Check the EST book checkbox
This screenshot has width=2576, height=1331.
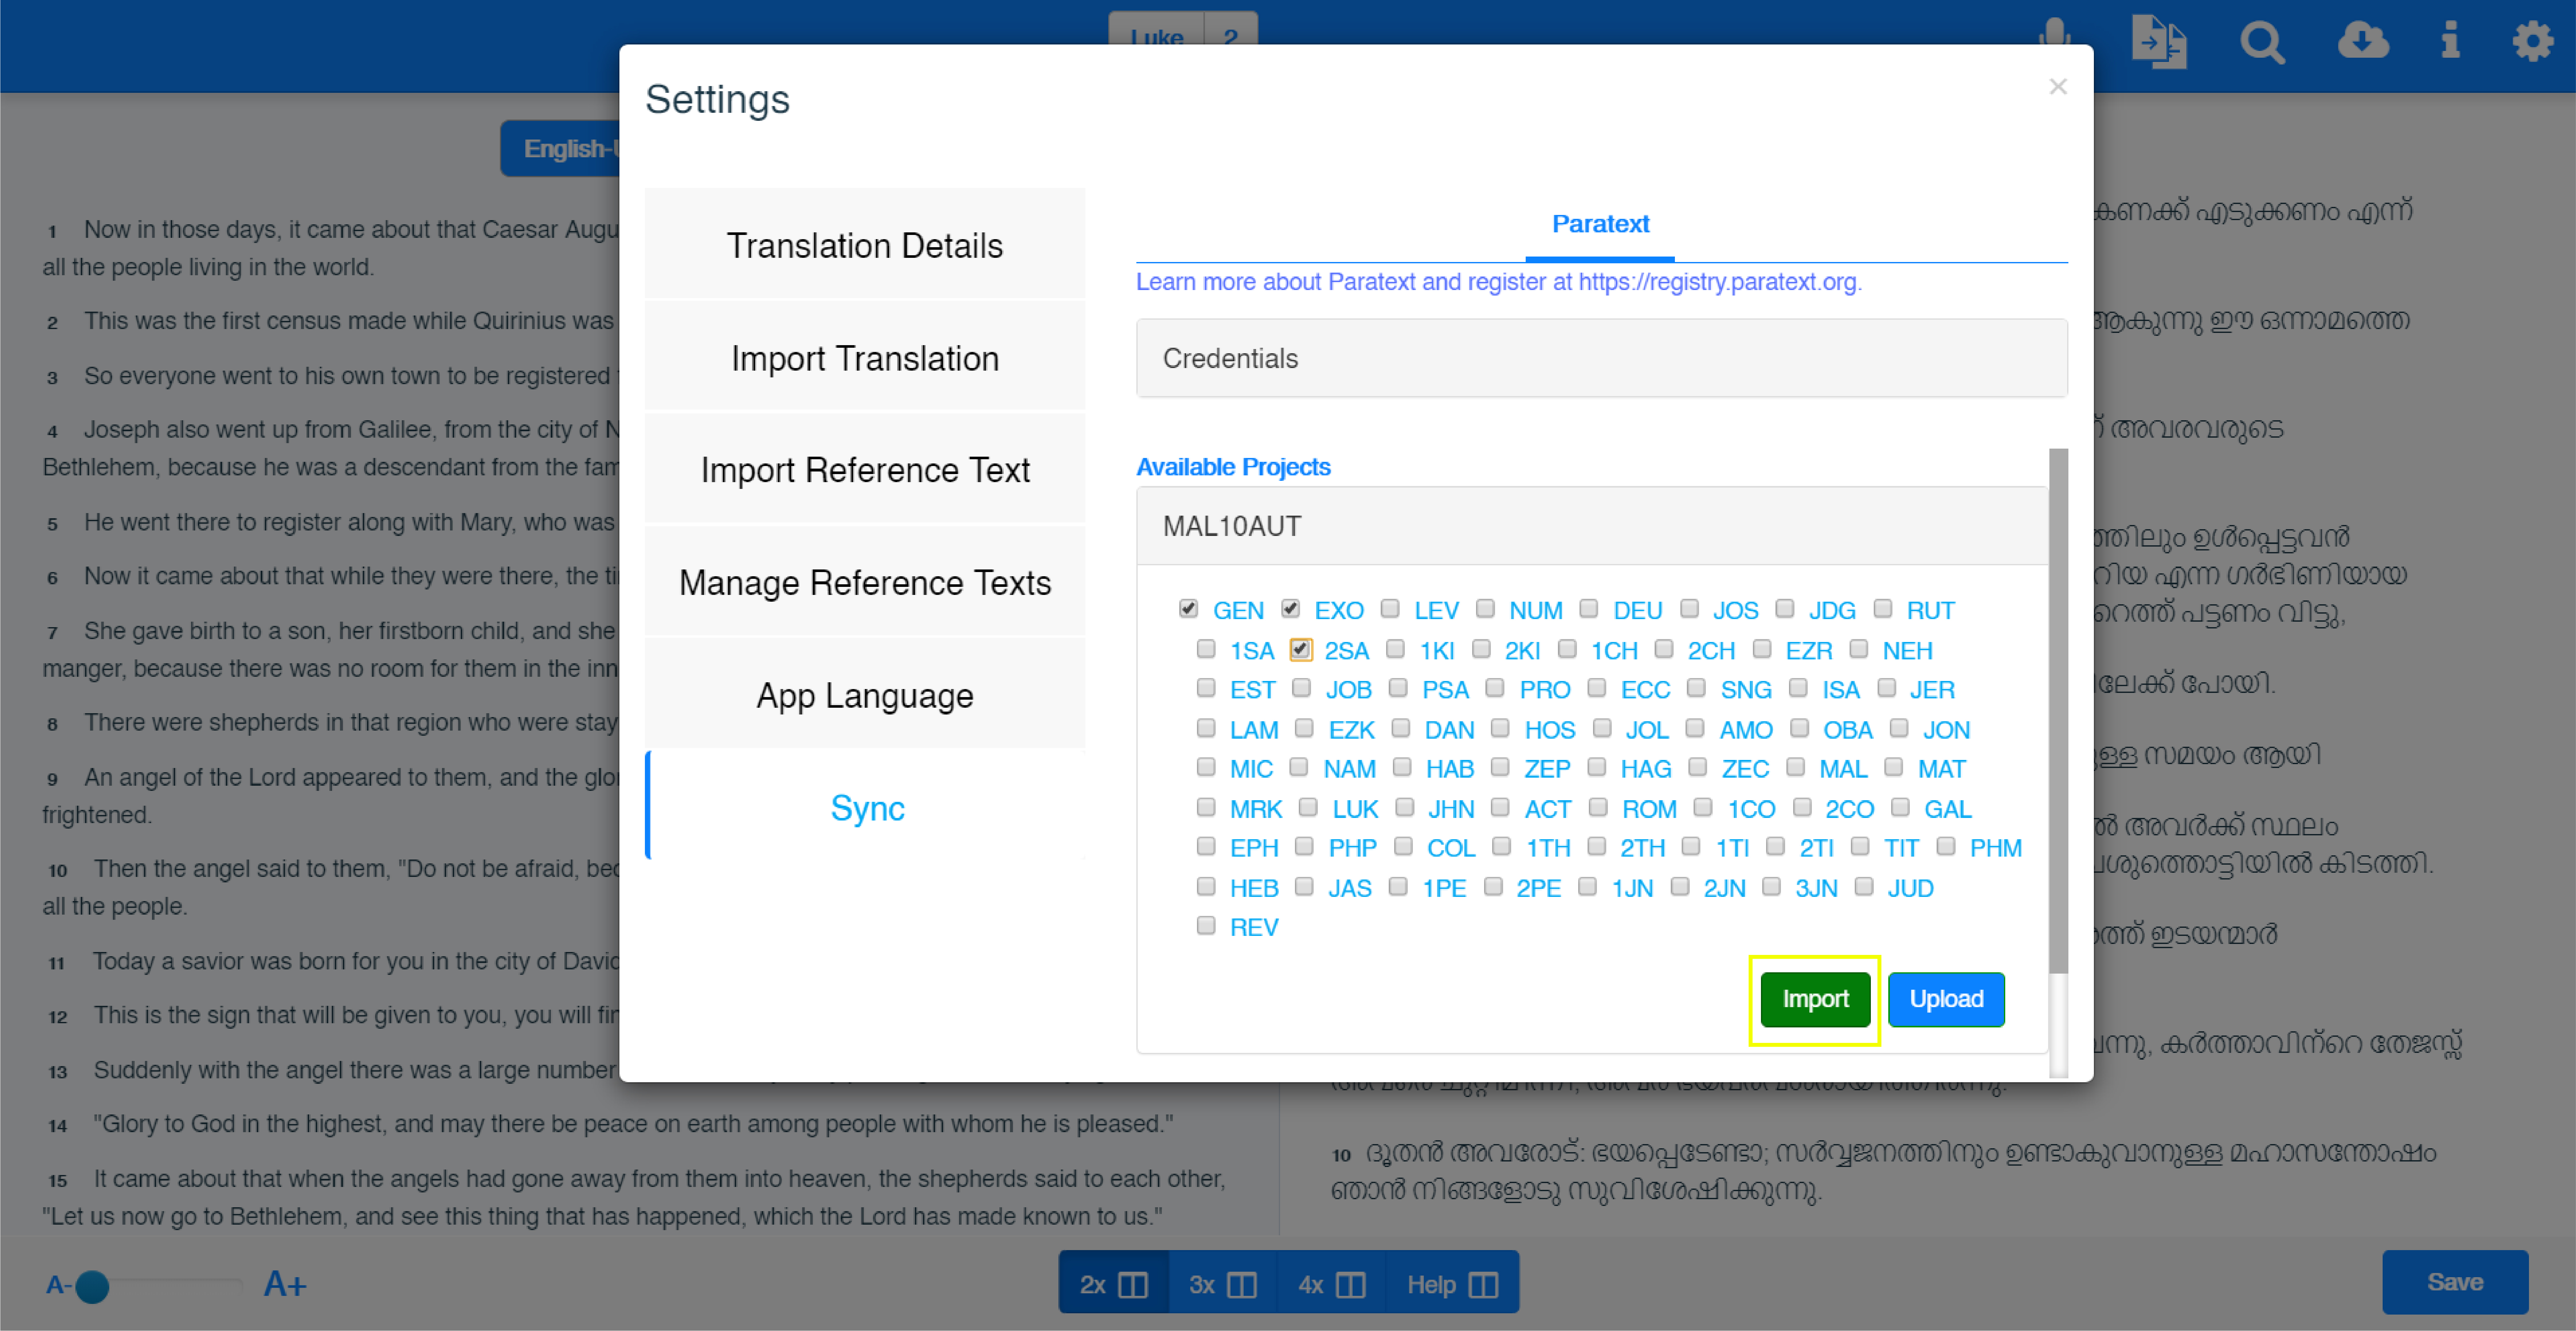point(1206,688)
